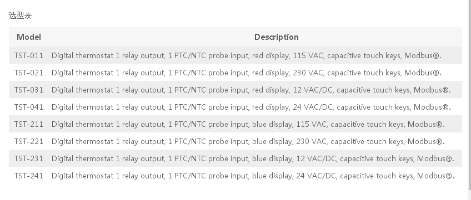The width and height of the screenshot is (471, 200).
Task: Click the blue display 24 VAC/DC description
Action: [x=253, y=176]
